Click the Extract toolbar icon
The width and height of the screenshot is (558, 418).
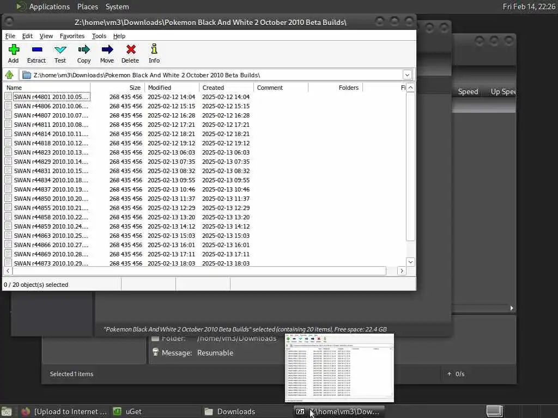click(37, 50)
